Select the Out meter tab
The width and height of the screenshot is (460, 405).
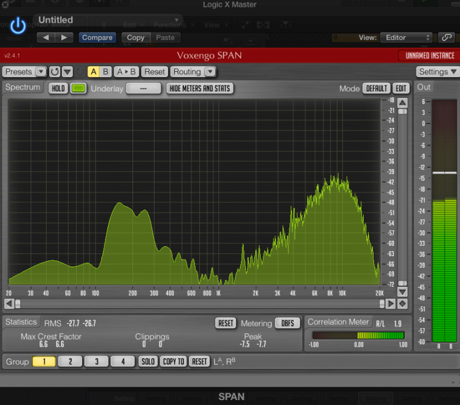point(424,88)
